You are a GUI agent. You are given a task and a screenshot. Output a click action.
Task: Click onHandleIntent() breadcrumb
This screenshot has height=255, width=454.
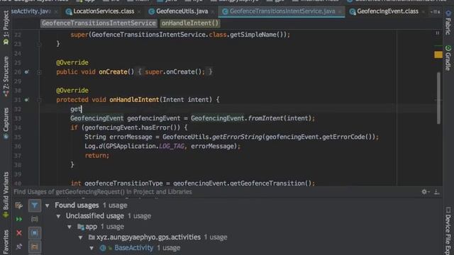189,23
